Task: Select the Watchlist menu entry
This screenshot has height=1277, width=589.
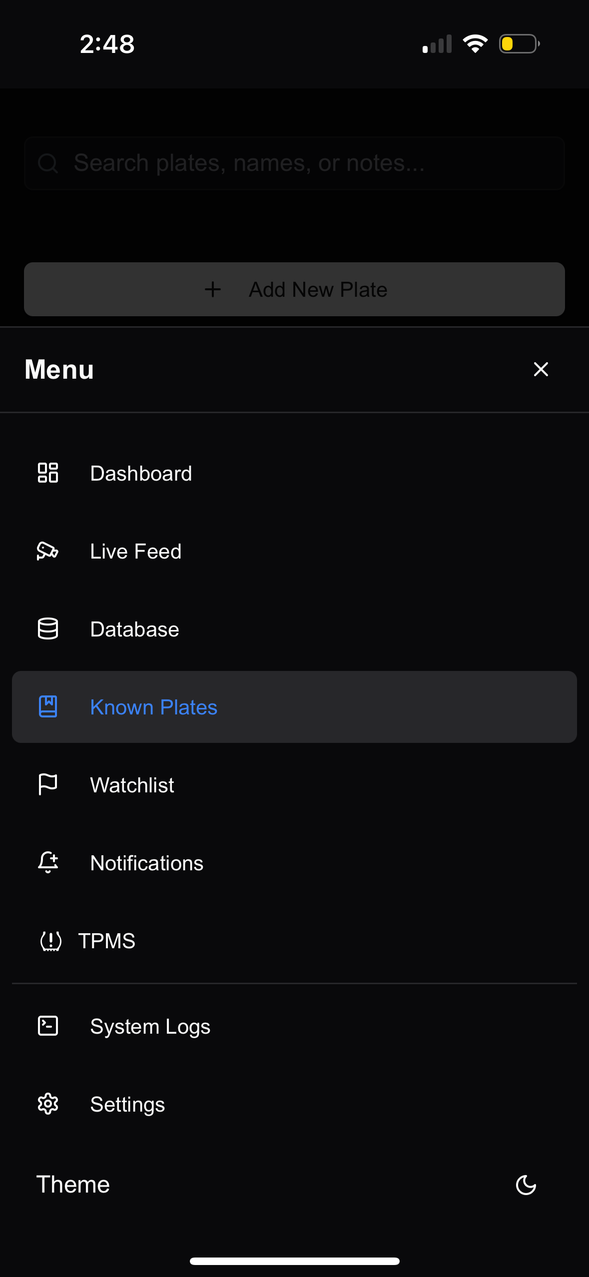Action: 294,785
